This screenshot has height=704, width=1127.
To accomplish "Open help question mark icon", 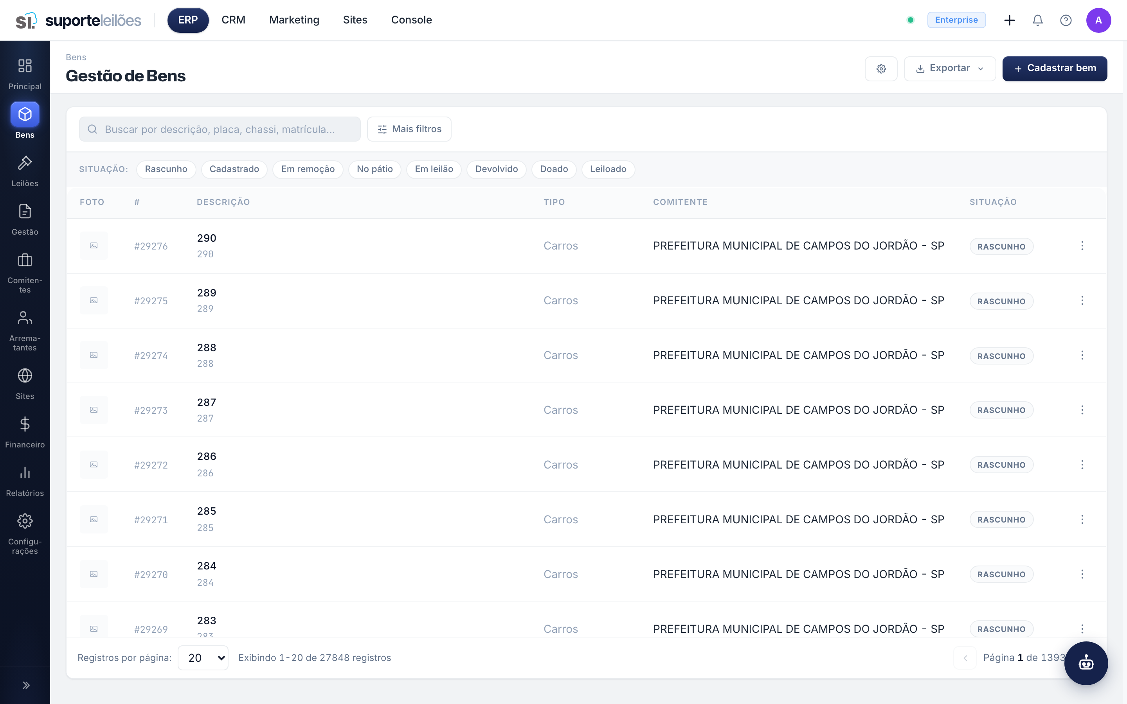I will (1066, 20).
